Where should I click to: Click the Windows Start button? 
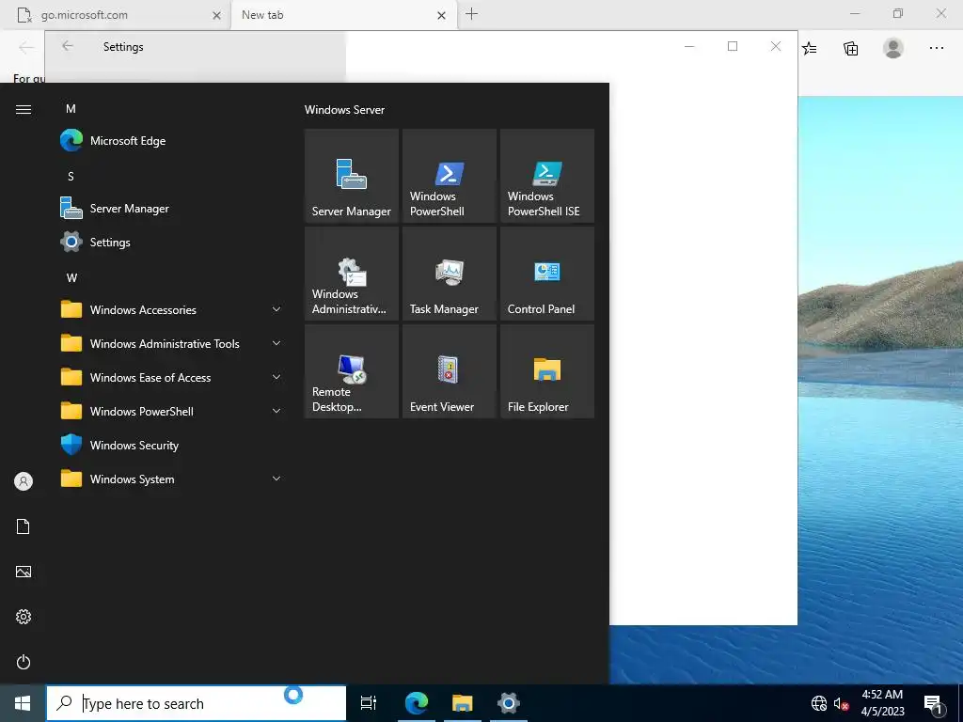click(23, 703)
